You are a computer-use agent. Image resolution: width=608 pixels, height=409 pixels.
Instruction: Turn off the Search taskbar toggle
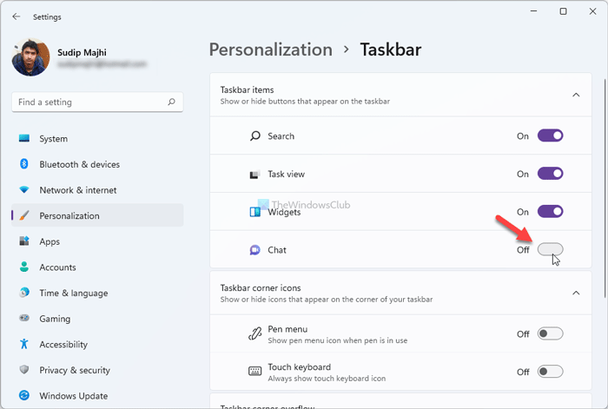click(550, 135)
